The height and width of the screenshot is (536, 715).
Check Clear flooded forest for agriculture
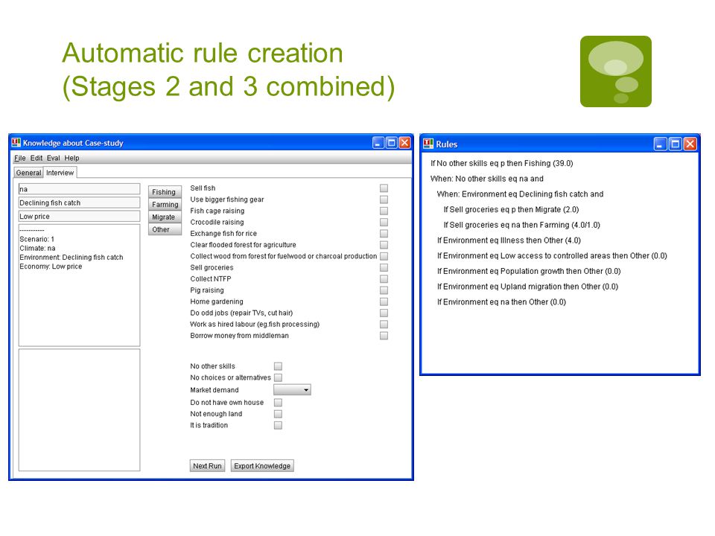tap(384, 245)
